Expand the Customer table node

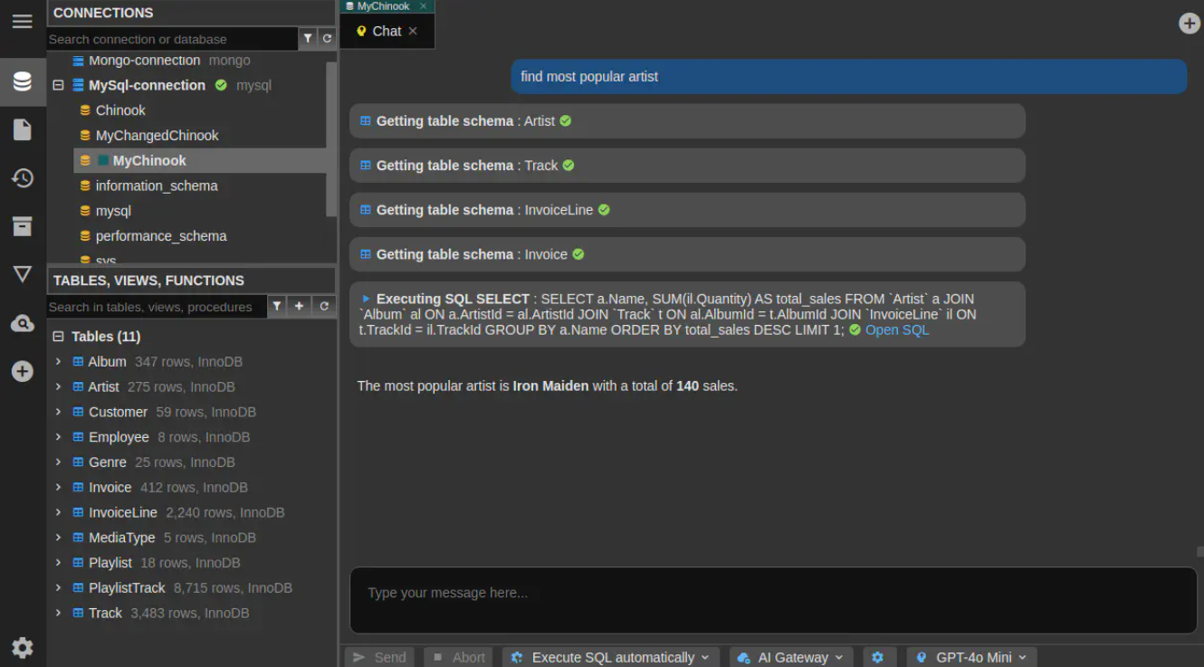(x=58, y=412)
